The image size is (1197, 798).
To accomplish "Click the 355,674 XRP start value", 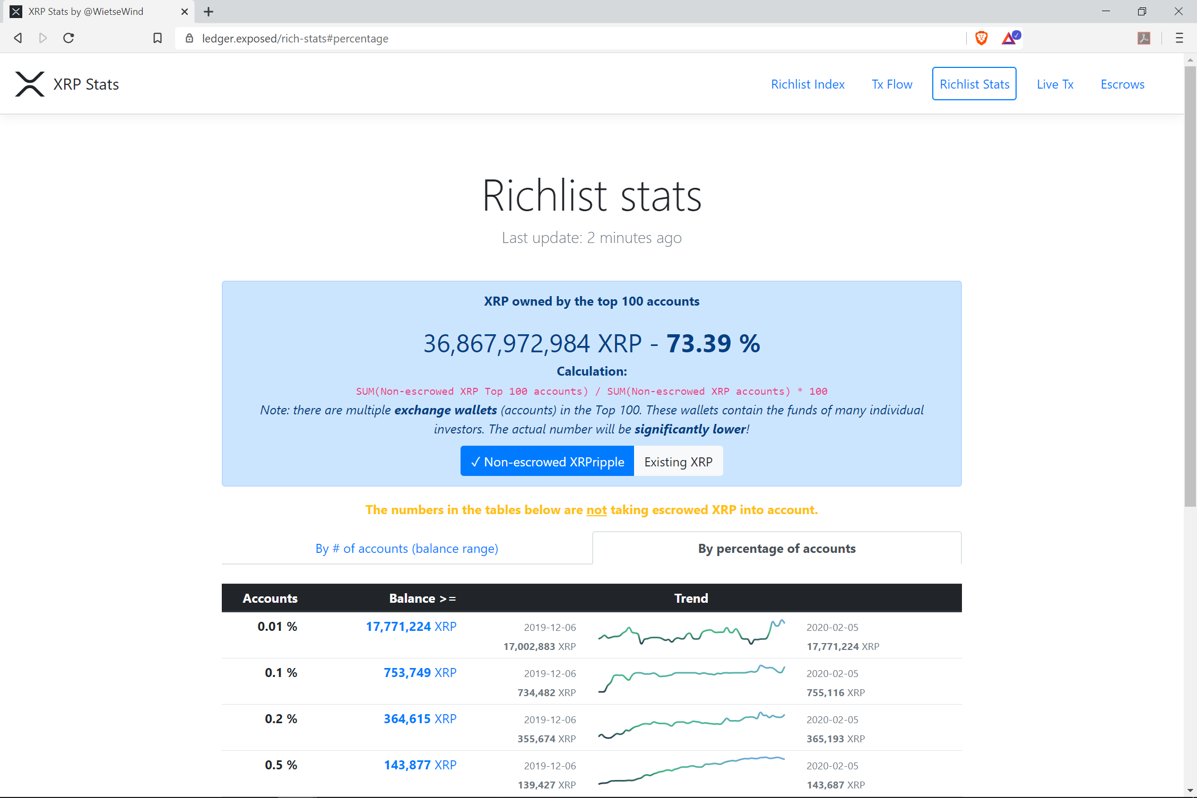I will point(547,739).
